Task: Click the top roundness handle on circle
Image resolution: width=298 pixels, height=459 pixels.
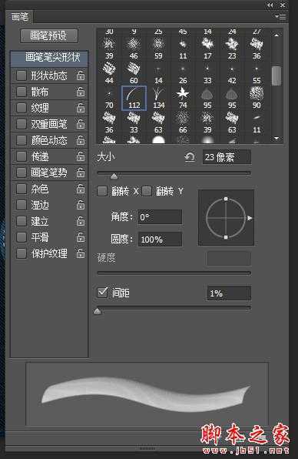Action: point(226,199)
